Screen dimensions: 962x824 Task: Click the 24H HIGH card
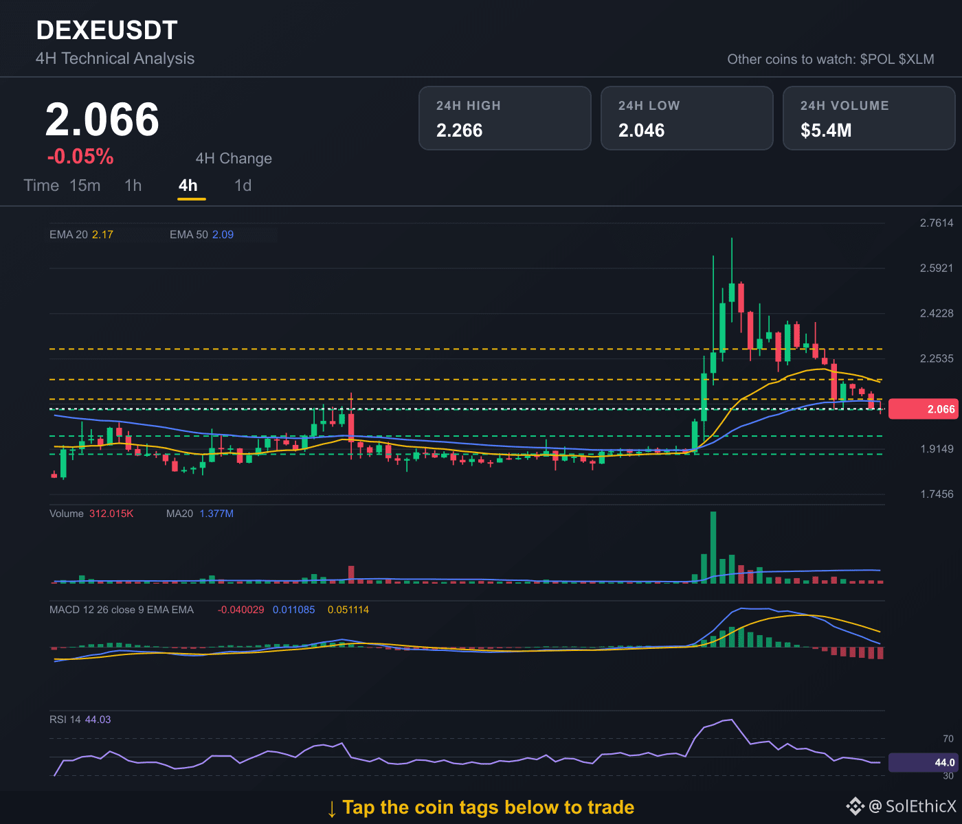(505, 118)
